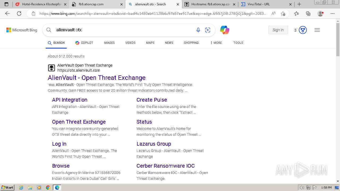Open File Explorer from taskbar
340x191 pixels.
[30, 188]
